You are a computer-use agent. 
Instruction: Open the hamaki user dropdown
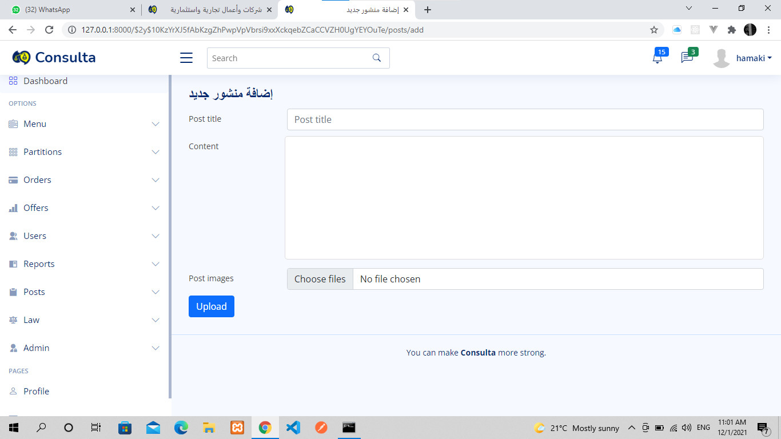(754, 58)
